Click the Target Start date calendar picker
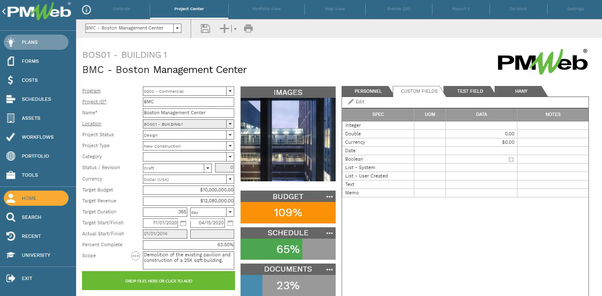Screen dimensions: 602x296 pos(183,223)
